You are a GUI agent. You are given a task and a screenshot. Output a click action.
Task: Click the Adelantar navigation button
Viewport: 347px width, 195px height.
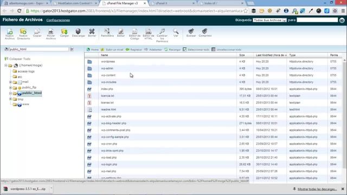click(153, 49)
